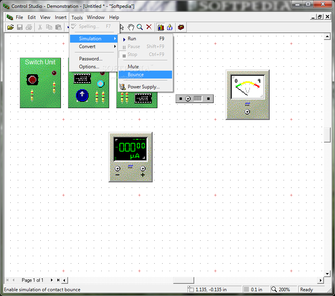Open the bar chart gallery icon
Image resolution: width=335 pixels, height=296 pixels.
point(161,27)
